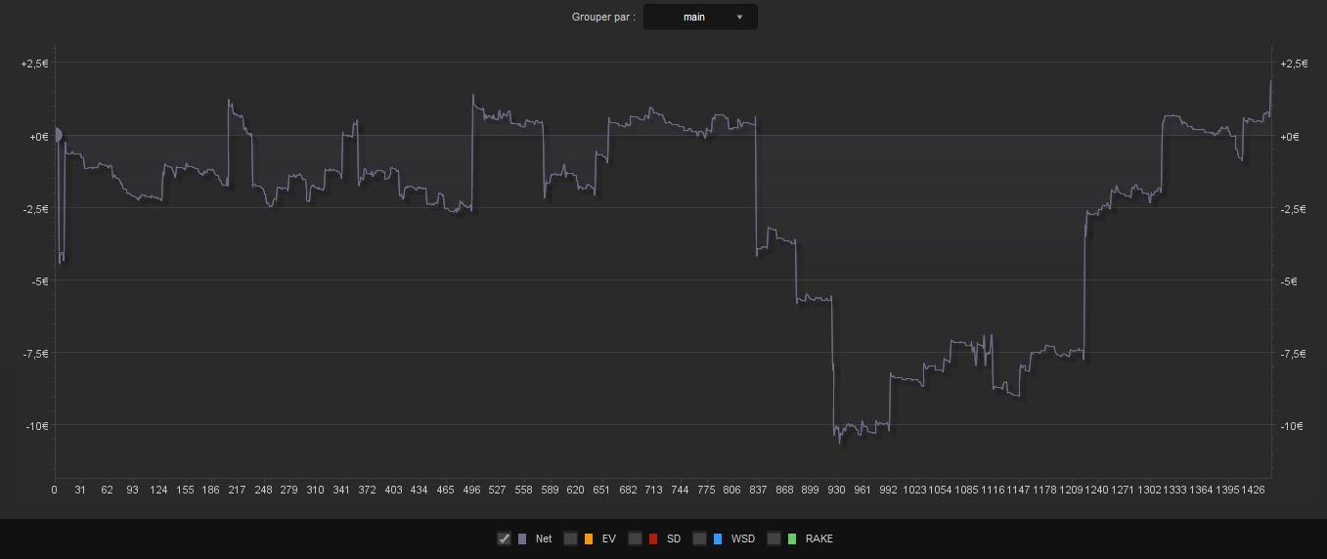This screenshot has width=1327, height=559.
Task: Click the gray Net color swatch
Action: tap(522, 538)
